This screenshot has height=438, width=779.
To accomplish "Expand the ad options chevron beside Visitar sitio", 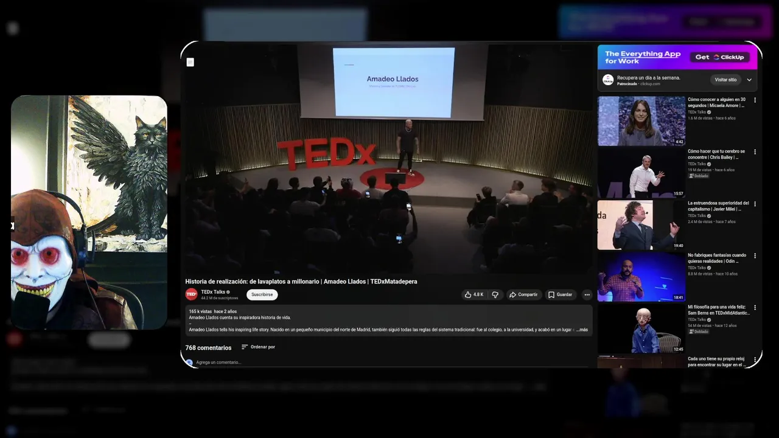I will 749,80.
